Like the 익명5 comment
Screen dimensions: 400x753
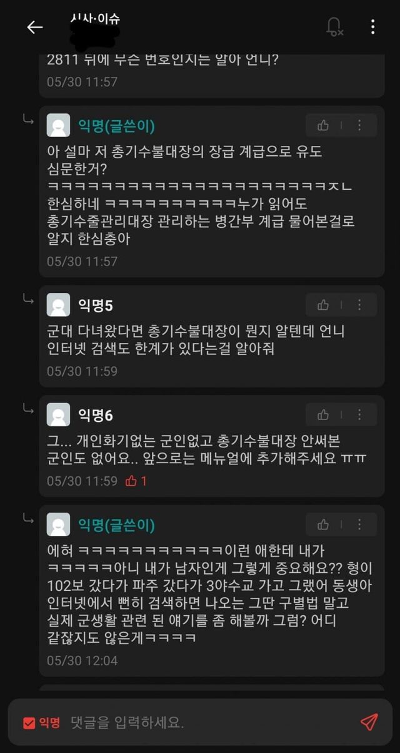click(x=323, y=305)
